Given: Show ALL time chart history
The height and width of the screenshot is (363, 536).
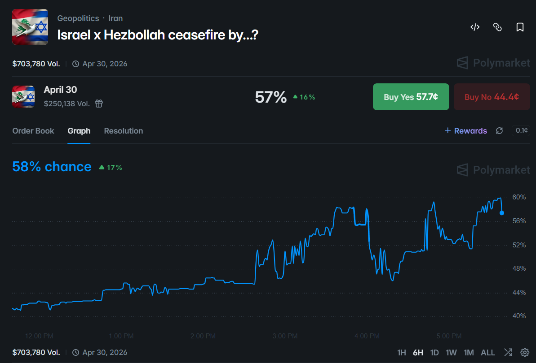Looking at the screenshot, I should coord(488,353).
